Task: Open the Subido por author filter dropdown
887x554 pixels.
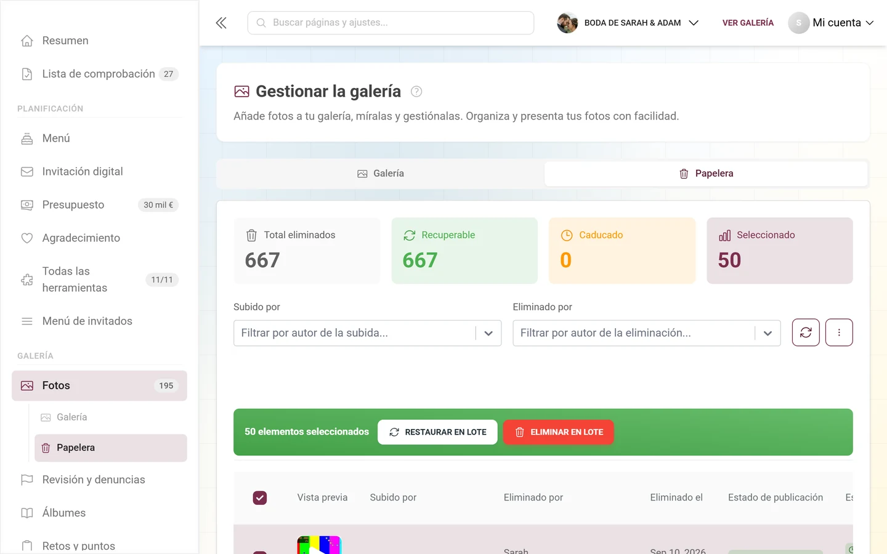Action: [368, 333]
